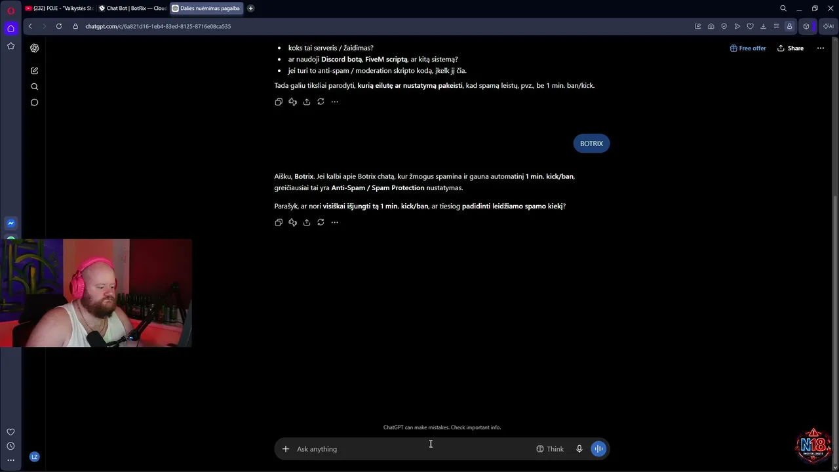The height and width of the screenshot is (472, 839).
Task: Go forward to the next page
Action: pyautogui.click(x=45, y=26)
